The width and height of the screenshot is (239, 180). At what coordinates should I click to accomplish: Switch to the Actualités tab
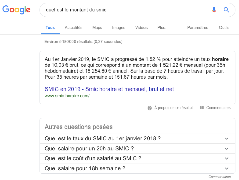[x=73, y=28]
